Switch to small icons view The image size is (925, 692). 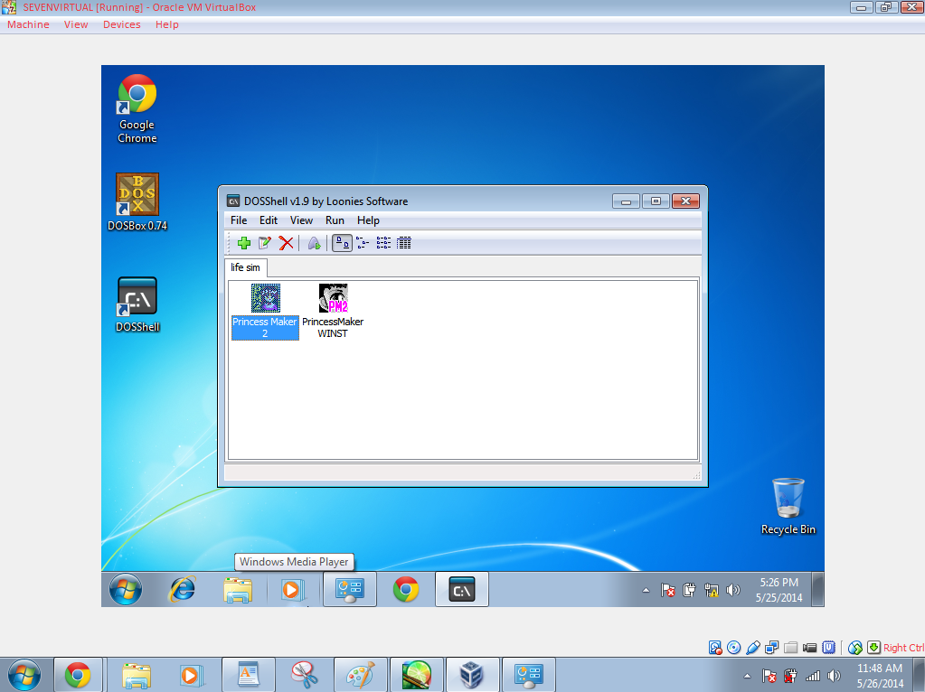363,243
